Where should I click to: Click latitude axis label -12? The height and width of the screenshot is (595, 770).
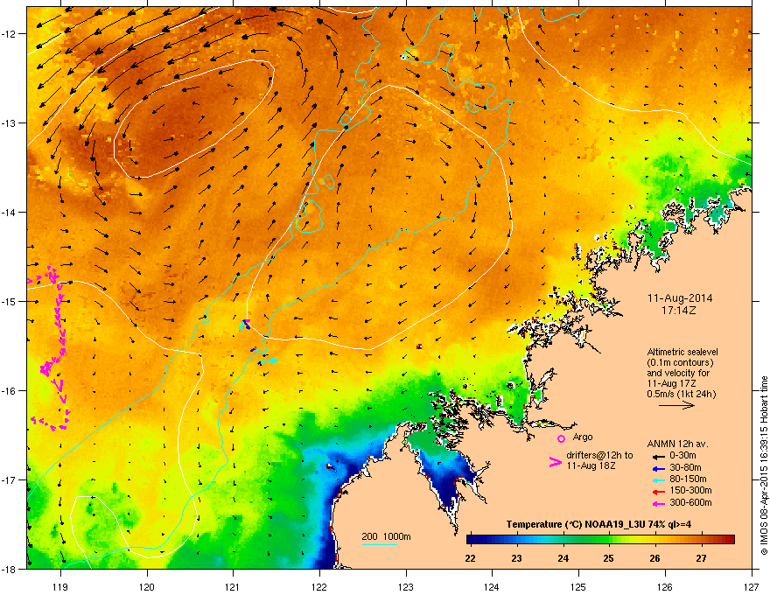[x=9, y=34]
